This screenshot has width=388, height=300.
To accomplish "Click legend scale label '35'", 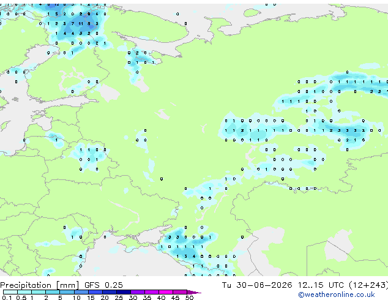I will (147, 298).
